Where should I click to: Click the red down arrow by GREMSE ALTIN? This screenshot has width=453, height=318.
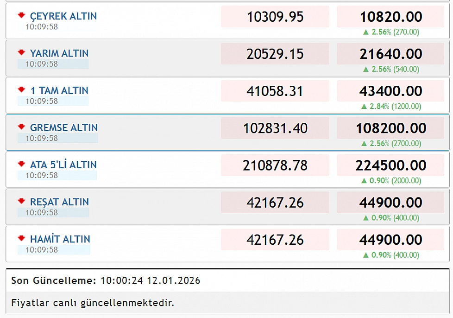coord(21,127)
